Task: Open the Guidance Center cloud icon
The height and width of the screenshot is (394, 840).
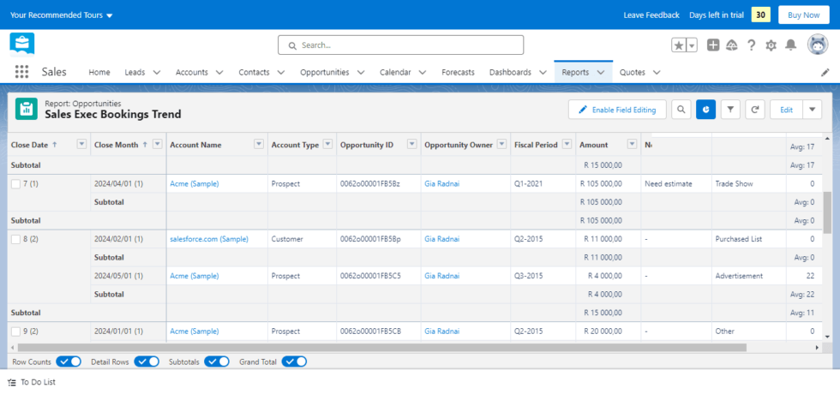Action: pyautogui.click(x=732, y=45)
